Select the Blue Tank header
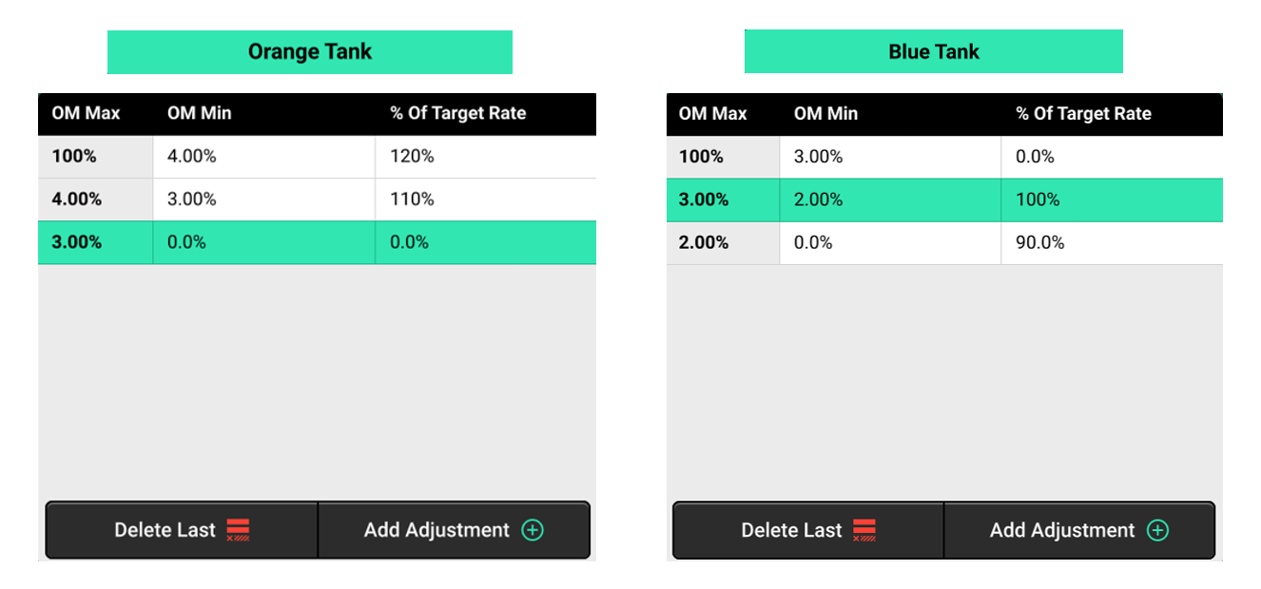Viewport: 1261px width, 589px height. click(x=933, y=52)
